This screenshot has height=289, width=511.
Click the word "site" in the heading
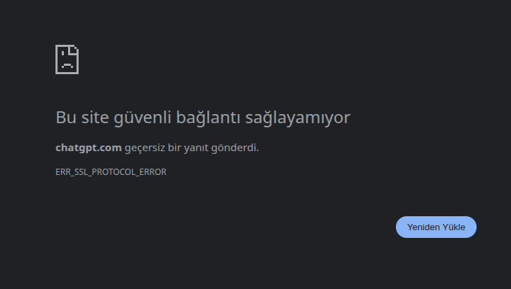(x=95, y=117)
